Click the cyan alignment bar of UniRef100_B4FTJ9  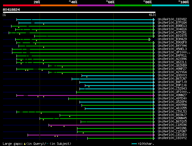[116, 82]
